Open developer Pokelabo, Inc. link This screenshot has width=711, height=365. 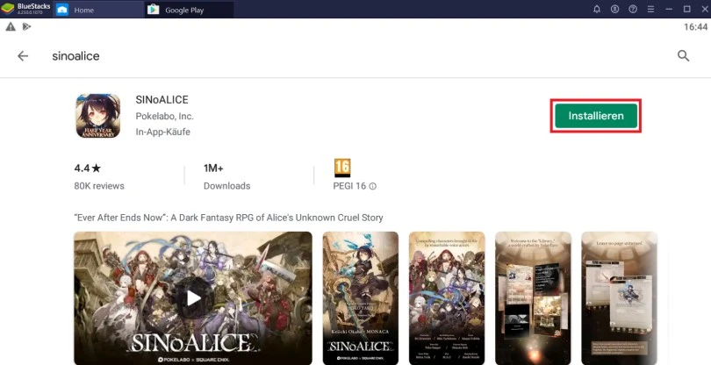tap(165, 116)
